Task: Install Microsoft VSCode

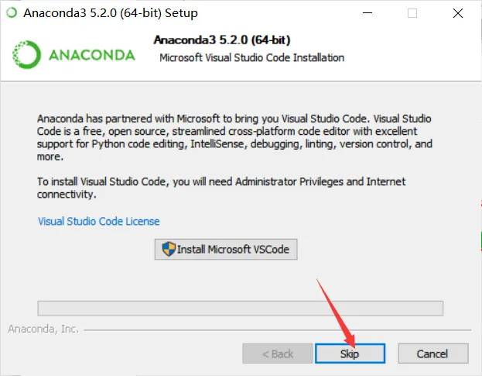Action: [226, 249]
